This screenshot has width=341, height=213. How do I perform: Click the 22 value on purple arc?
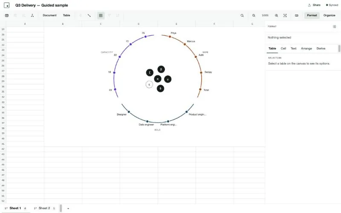115,55
